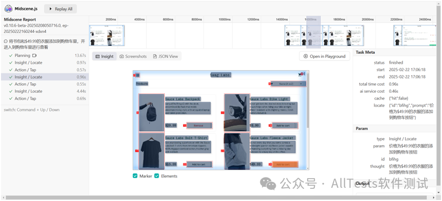Select Insight / Locate step 4.44s
442x201 pixels.
pyautogui.click(x=45, y=91)
